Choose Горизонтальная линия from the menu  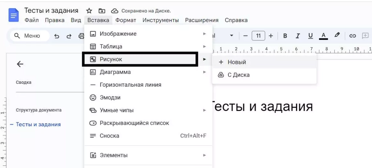[130, 85]
